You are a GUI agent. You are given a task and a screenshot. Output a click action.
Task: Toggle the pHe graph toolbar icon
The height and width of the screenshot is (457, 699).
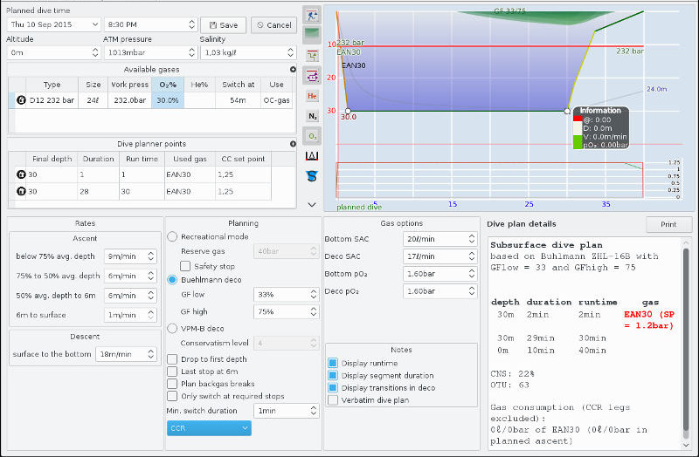click(x=313, y=95)
